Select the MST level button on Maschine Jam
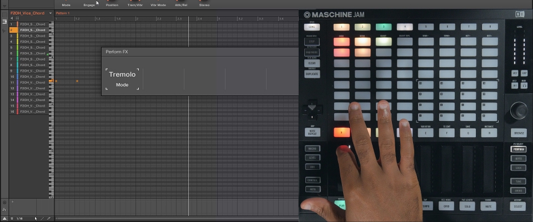The image size is (533, 222). tap(515, 73)
